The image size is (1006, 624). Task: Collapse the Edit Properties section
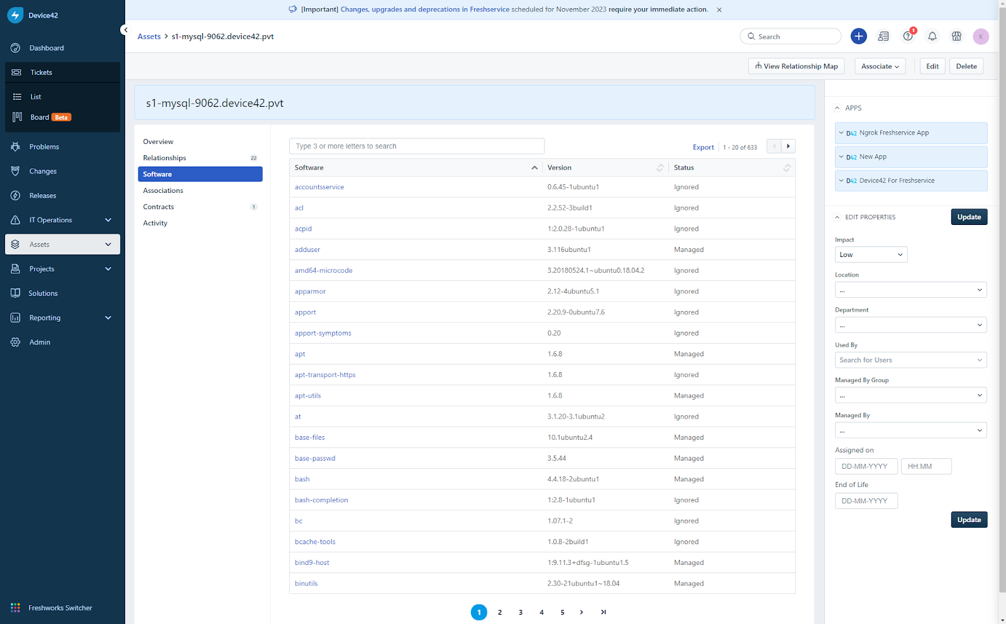tap(837, 217)
